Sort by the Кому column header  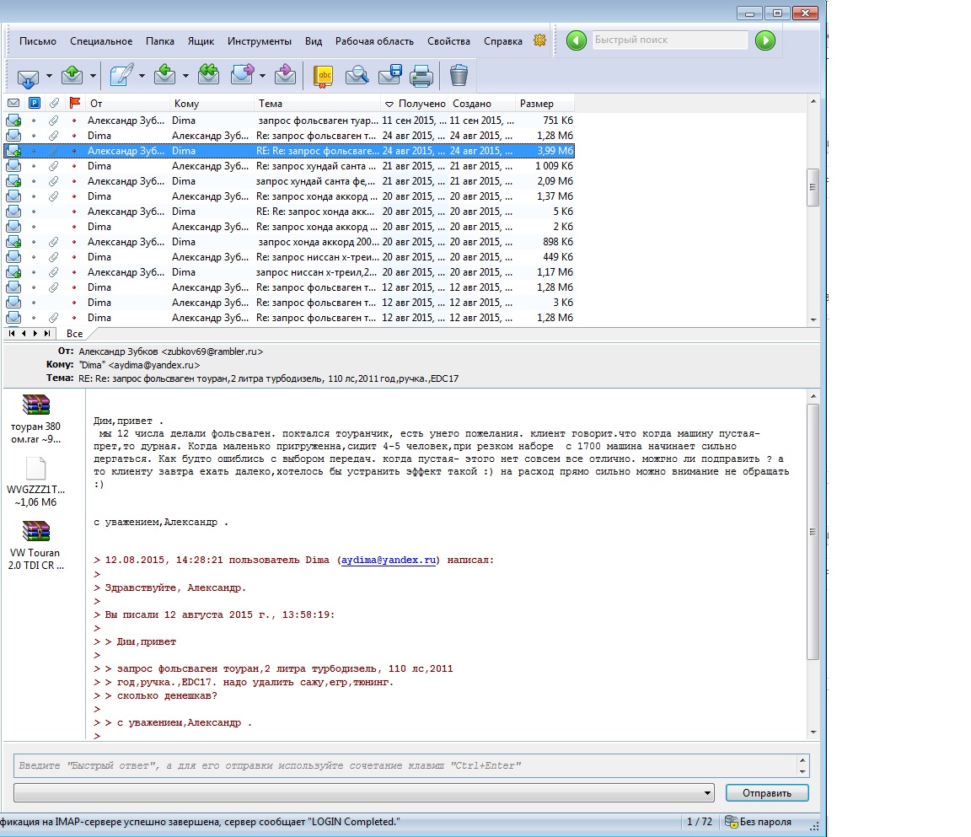[212, 104]
